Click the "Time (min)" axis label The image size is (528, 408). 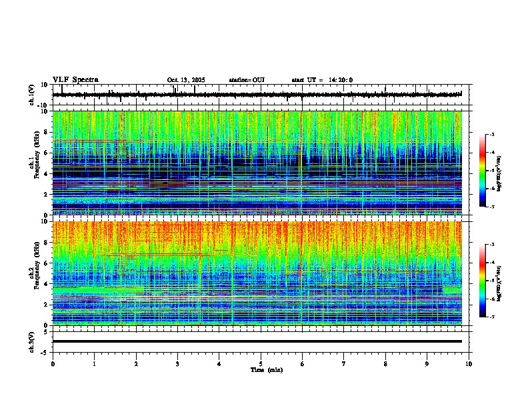(x=267, y=370)
